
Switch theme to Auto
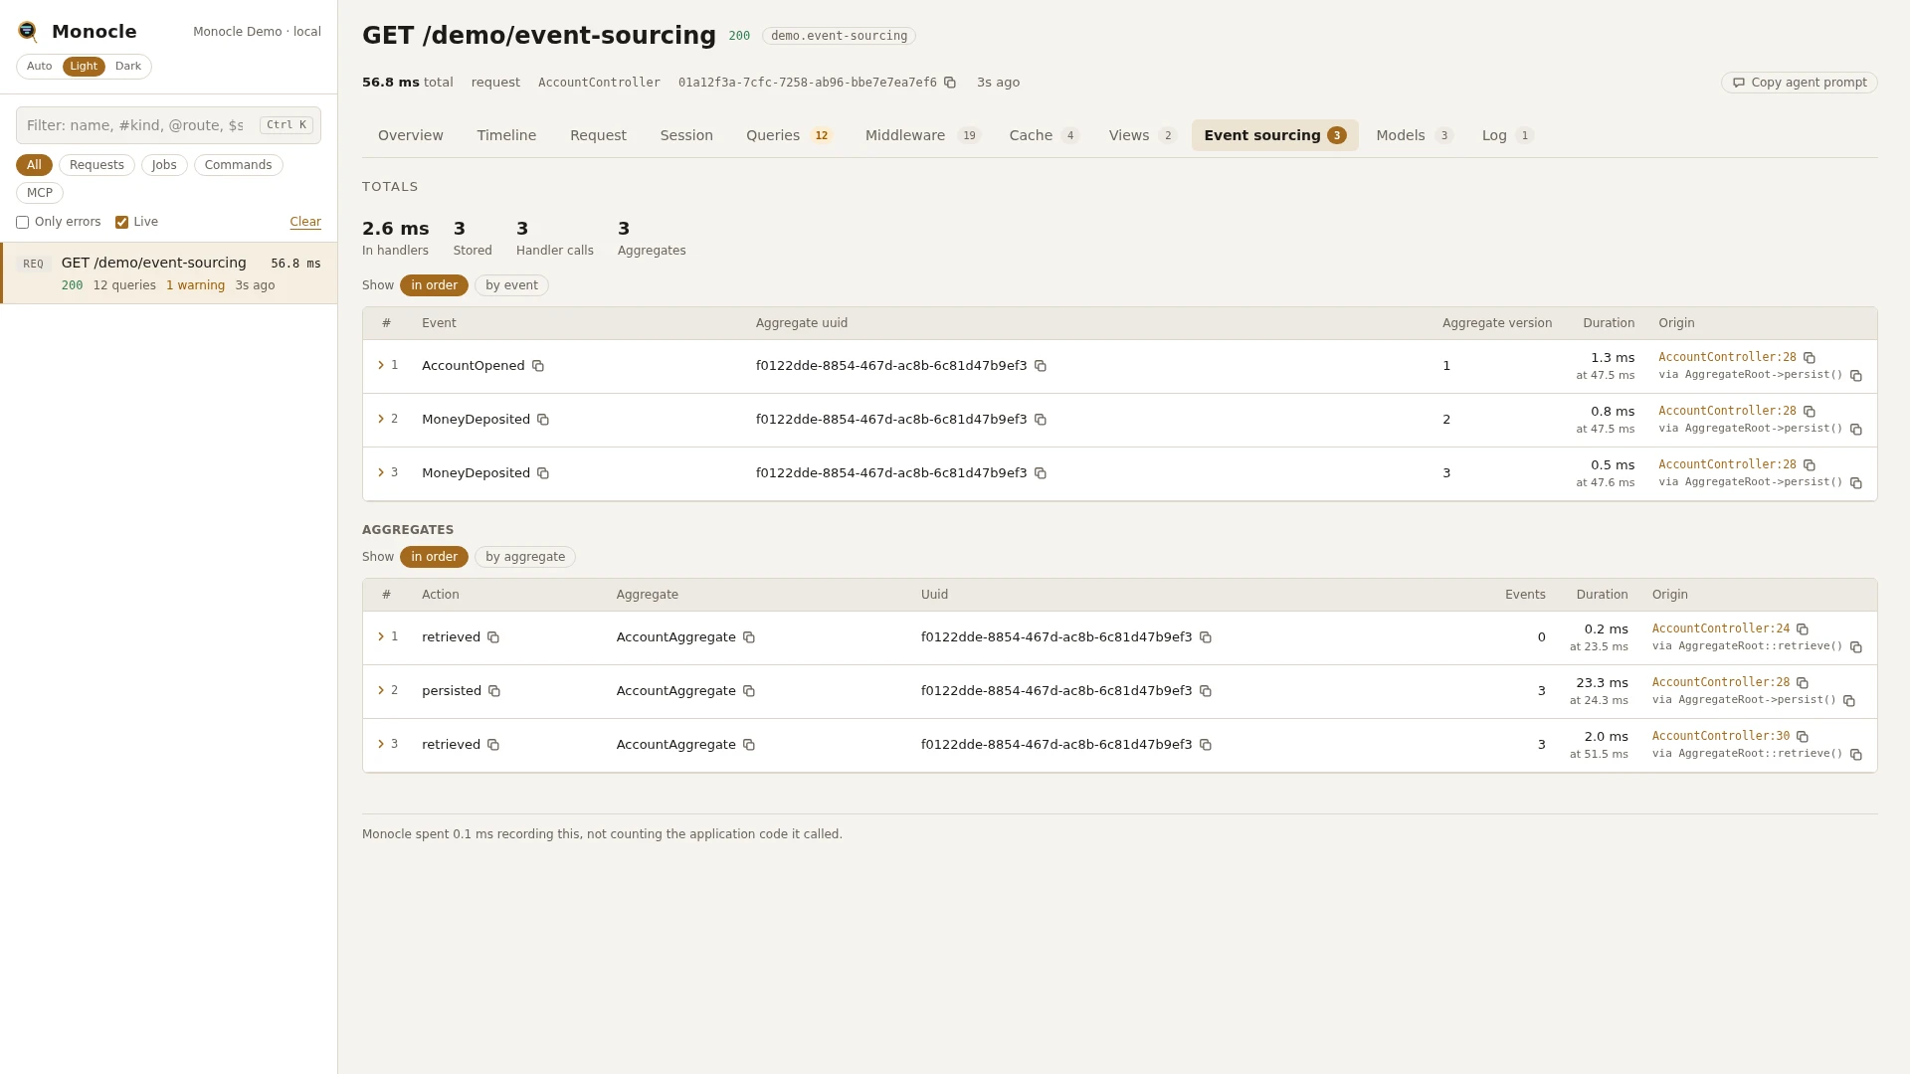coord(40,67)
